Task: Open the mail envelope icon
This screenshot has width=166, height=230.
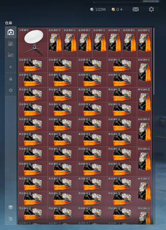Action: tap(136, 10)
